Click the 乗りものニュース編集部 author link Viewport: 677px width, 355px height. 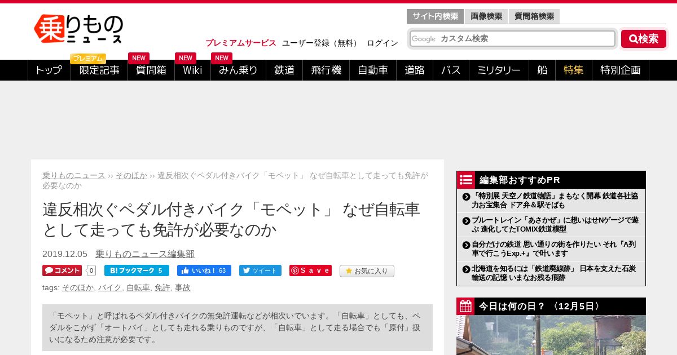tap(145, 254)
